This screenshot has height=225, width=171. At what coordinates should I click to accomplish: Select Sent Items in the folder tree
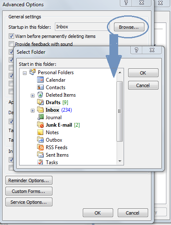[57, 155]
